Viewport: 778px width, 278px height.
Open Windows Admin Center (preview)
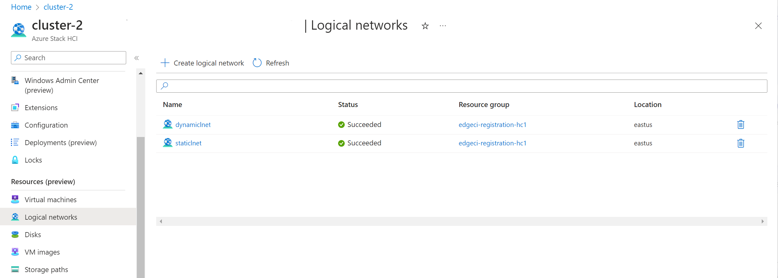point(62,85)
